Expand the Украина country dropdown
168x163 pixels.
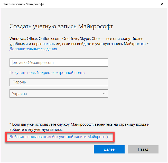pyautogui.click(x=59, y=93)
